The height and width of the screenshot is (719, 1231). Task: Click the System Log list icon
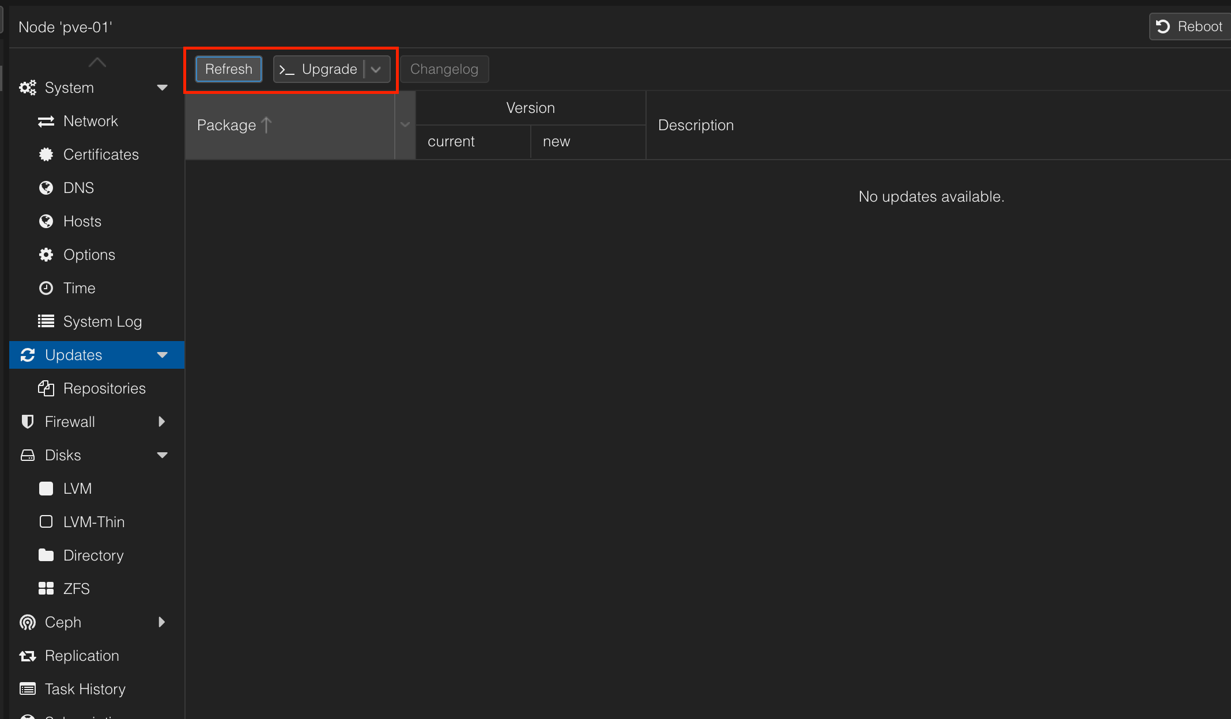coord(46,321)
